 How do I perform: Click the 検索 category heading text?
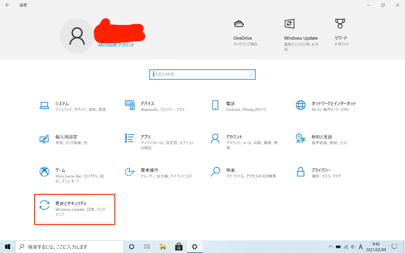231,170
